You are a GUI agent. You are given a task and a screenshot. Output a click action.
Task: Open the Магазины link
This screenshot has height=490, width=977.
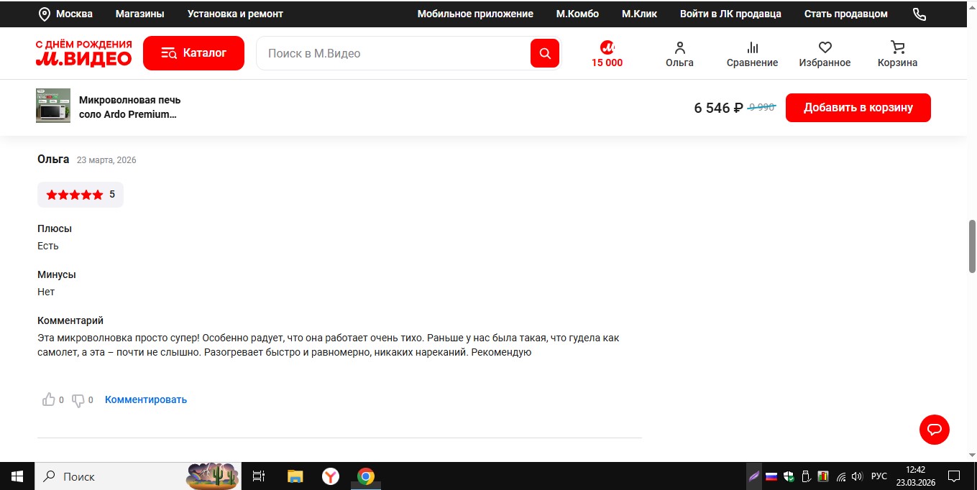(139, 14)
